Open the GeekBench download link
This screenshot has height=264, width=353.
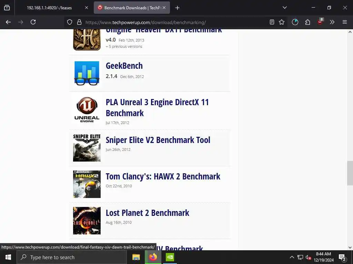pos(124,66)
